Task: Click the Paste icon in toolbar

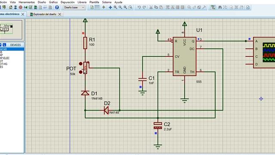Action: [161, 7]
